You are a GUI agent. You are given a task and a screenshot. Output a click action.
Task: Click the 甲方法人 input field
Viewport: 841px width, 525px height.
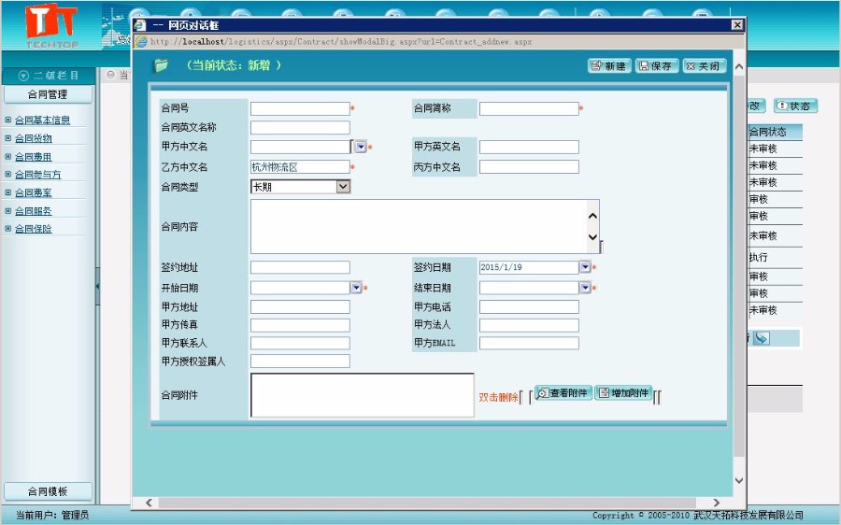529,325
